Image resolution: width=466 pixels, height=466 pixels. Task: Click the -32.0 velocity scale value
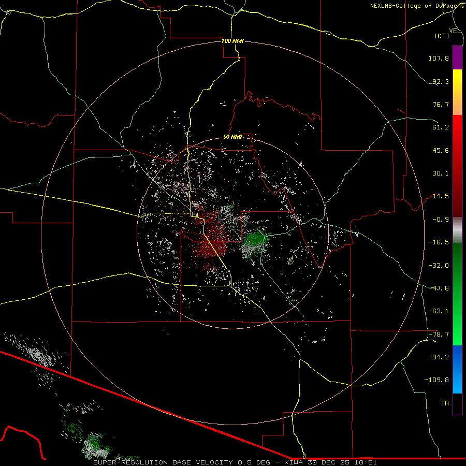(439, 266)
